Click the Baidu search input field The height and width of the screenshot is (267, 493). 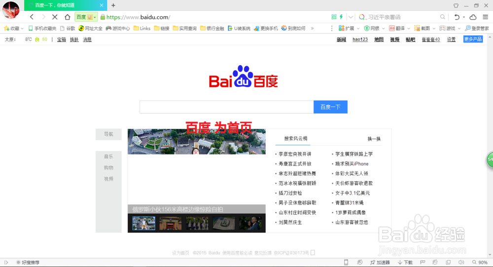[226, 107]
